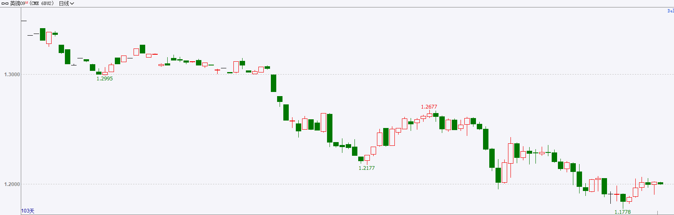674x215 pixels.
Task: Select the 1.2177 low price annotation
Action: tap(367, 168)
